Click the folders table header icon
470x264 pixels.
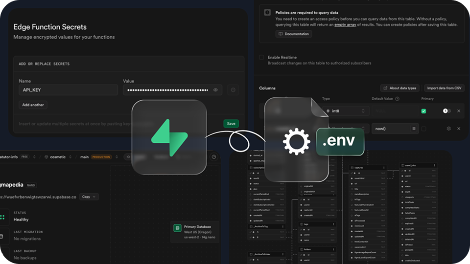[302, 249]
